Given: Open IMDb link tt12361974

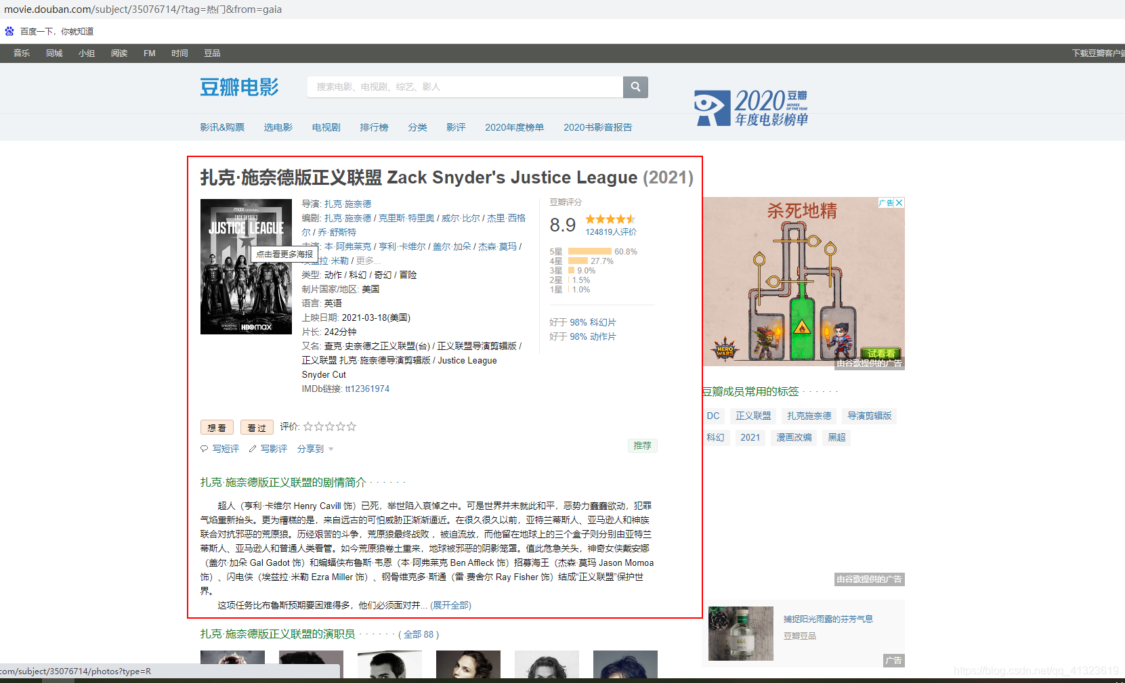Looking at the screenshot, I should (367, 389).
